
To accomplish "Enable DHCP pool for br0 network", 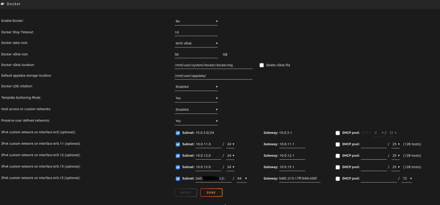I will [x=337, y=133].
